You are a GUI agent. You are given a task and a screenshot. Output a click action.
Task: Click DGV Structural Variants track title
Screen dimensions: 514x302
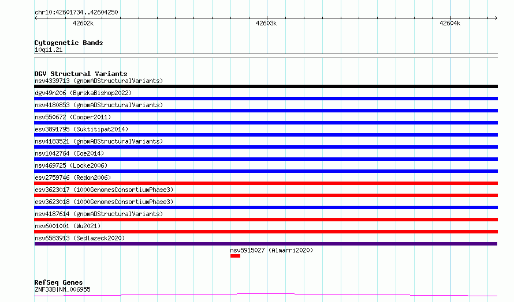pyautogui.click(x=81, y=74)
